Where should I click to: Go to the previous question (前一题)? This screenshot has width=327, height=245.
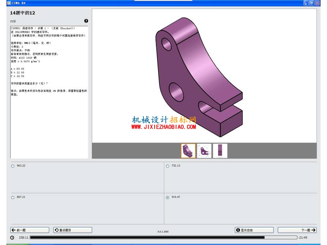point(30,230)
